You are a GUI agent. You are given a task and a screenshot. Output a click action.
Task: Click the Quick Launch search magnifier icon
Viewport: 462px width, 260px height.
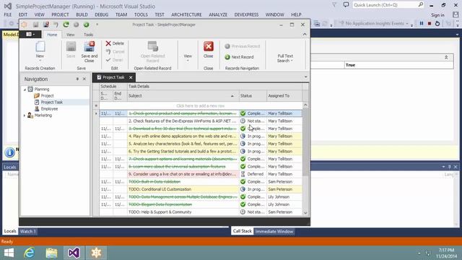click(420, 5)
